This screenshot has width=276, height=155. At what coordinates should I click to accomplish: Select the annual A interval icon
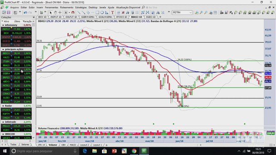pos(273,12)
